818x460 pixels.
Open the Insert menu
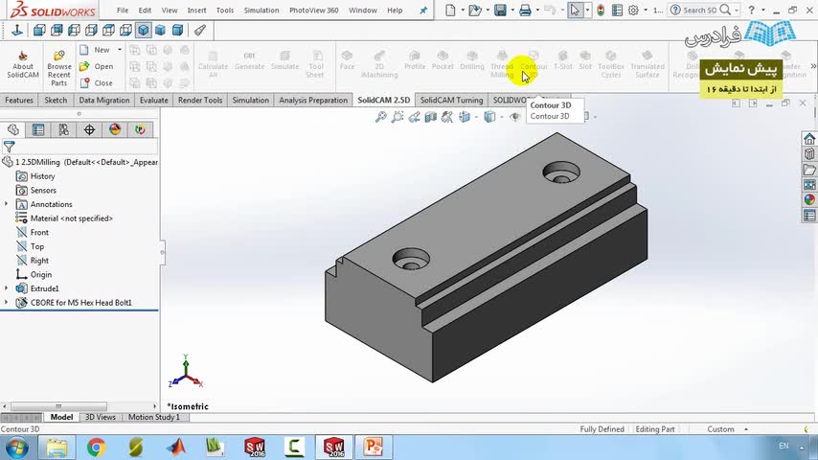point(196,10)
